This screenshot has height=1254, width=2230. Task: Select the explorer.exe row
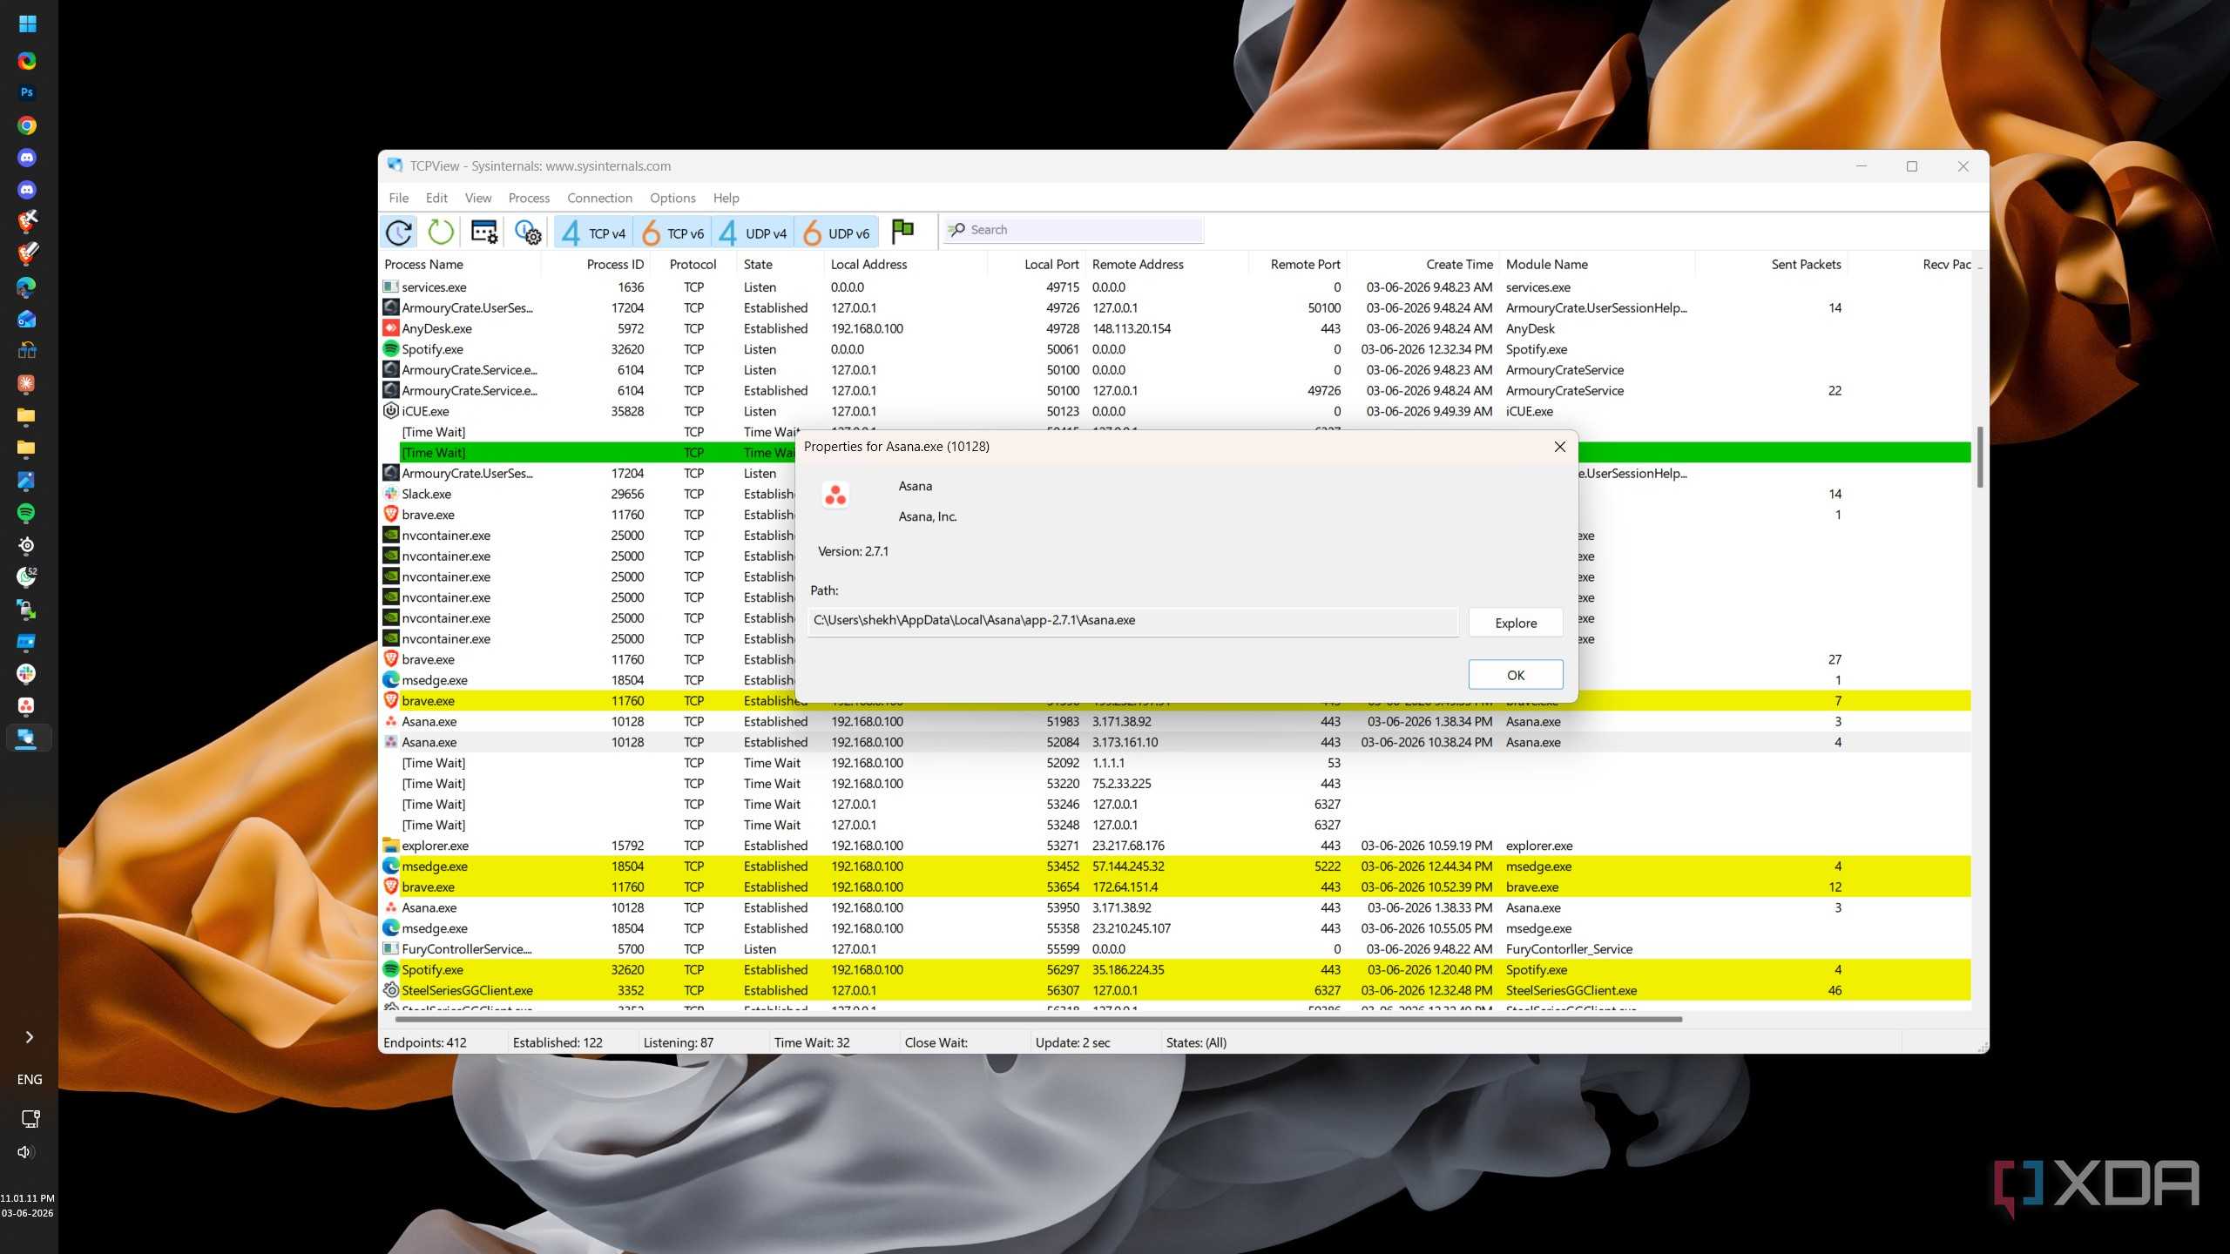pyautogui.click(x=1176, y=846)
